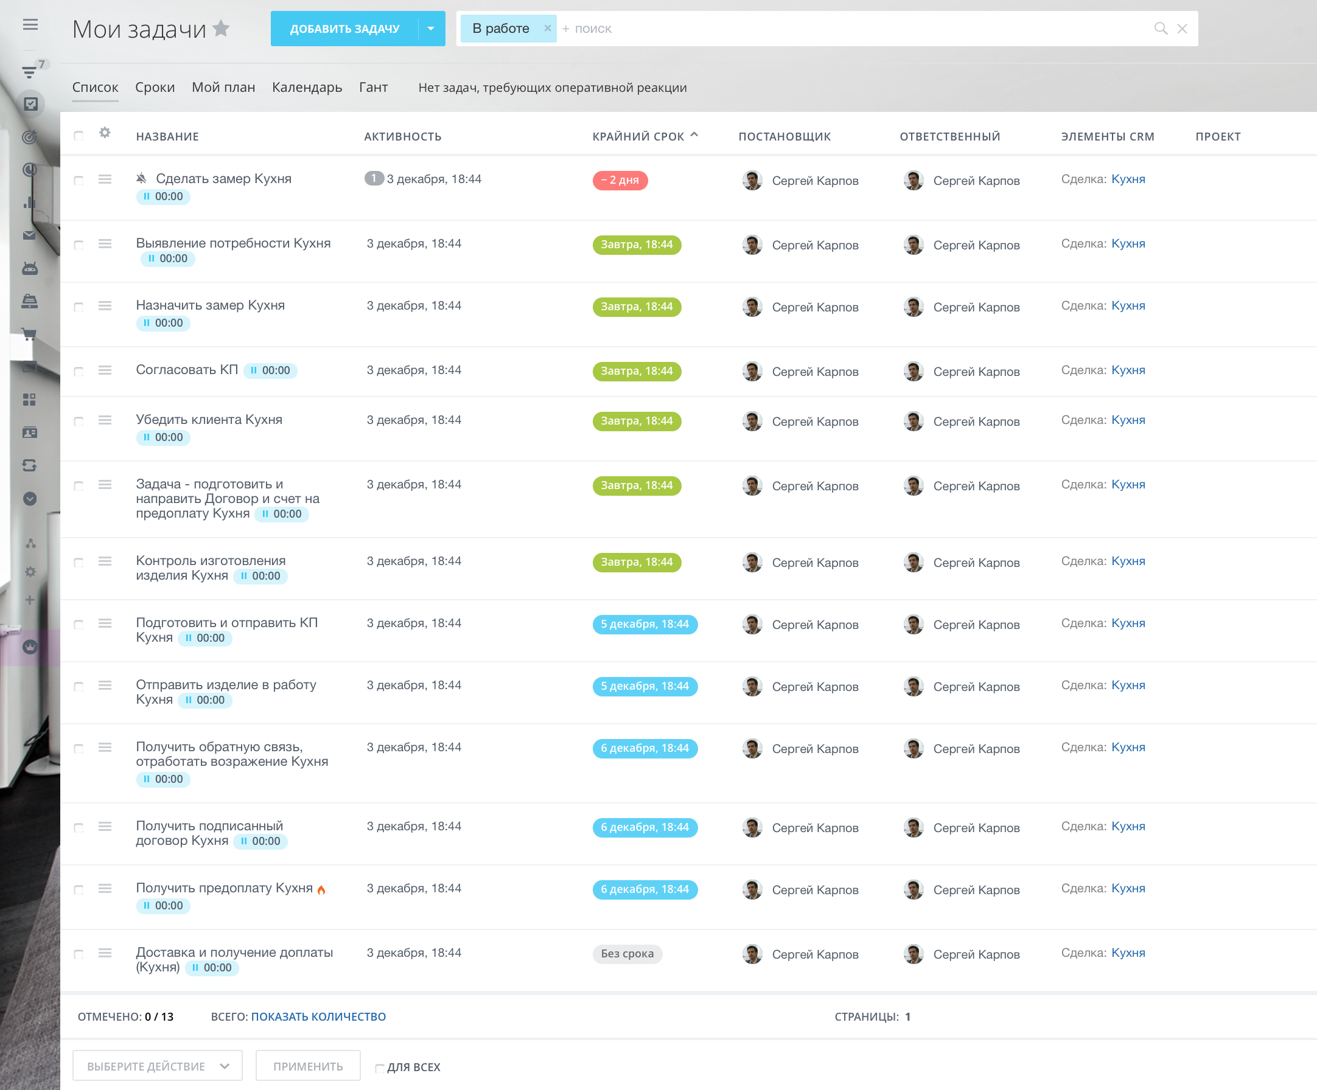1317x1090 pixels.
Task: Open row menu for Убедить клиента Кухня
Action: (x=105, y=420)
